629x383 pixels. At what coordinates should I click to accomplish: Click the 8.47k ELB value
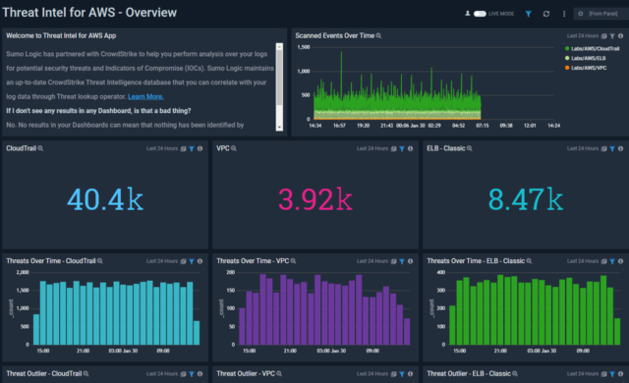pos(526,199)
